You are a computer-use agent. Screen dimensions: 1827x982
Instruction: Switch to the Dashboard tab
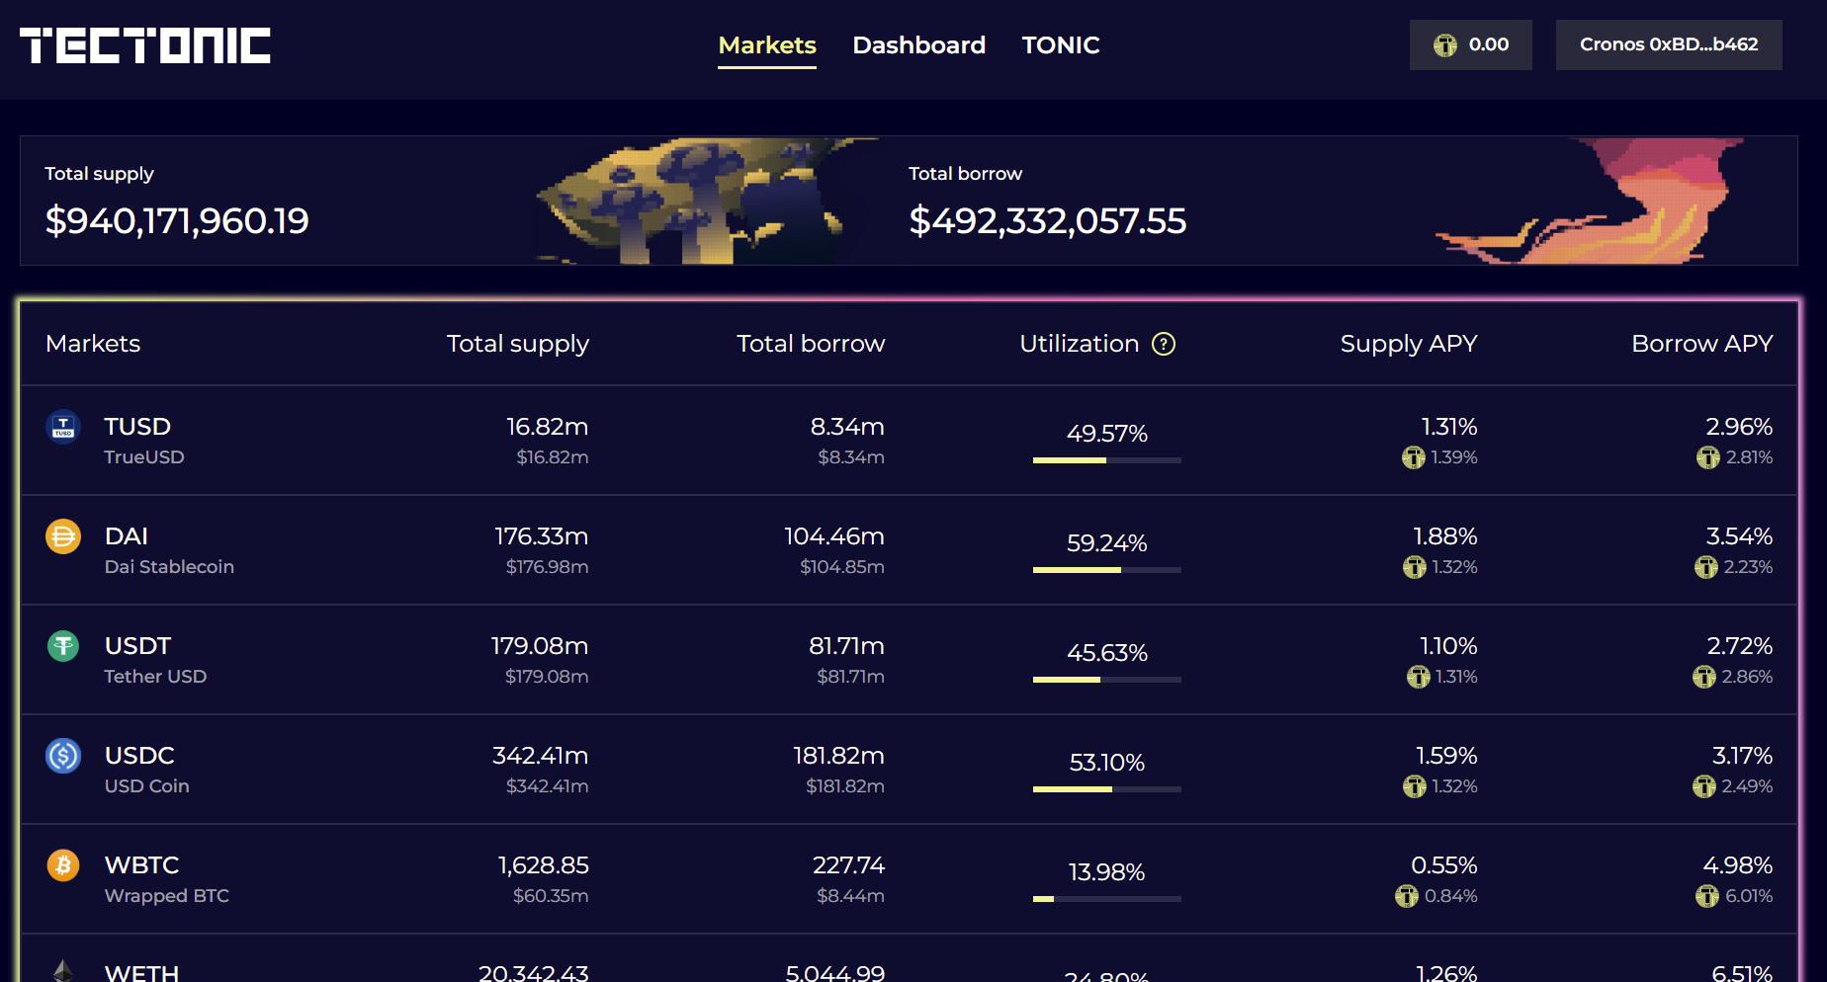pos(918,45)
